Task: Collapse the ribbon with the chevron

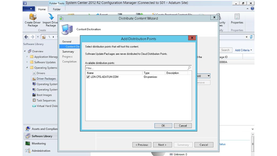Action: 247,9
